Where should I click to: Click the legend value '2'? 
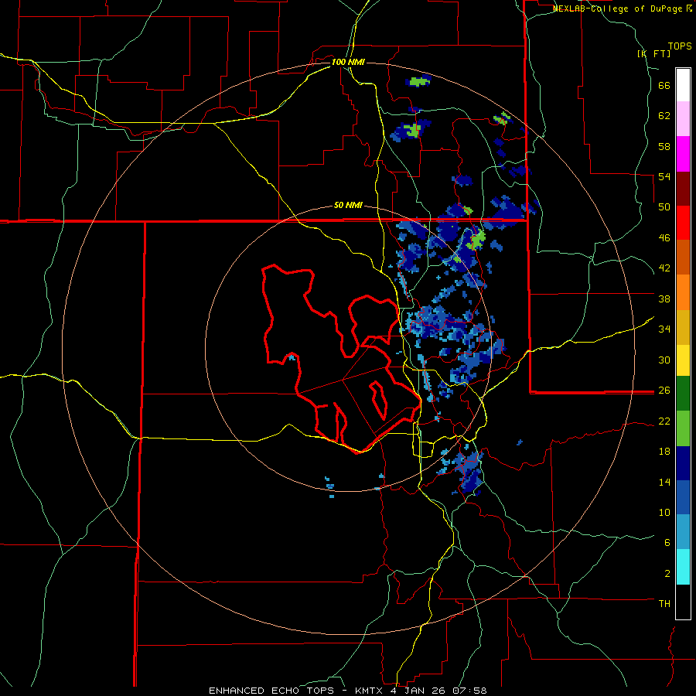tap(667, 574)
